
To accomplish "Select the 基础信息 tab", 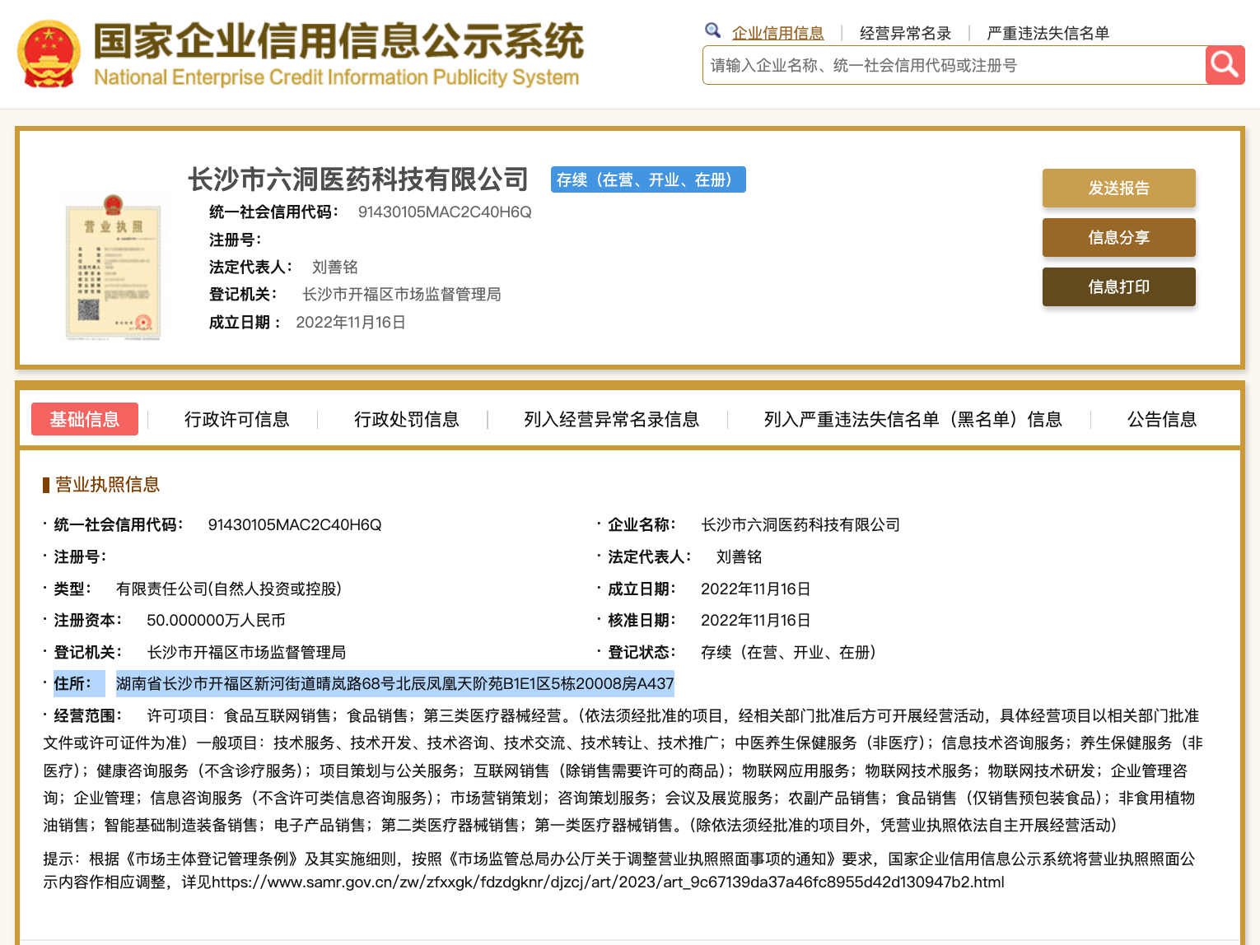I will (x=85, y=419).
